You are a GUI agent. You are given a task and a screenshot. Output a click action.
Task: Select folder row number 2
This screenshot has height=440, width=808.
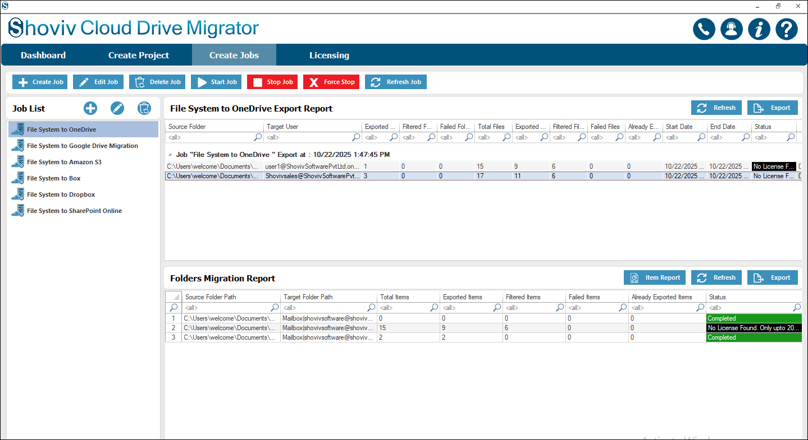click(174, 328)
